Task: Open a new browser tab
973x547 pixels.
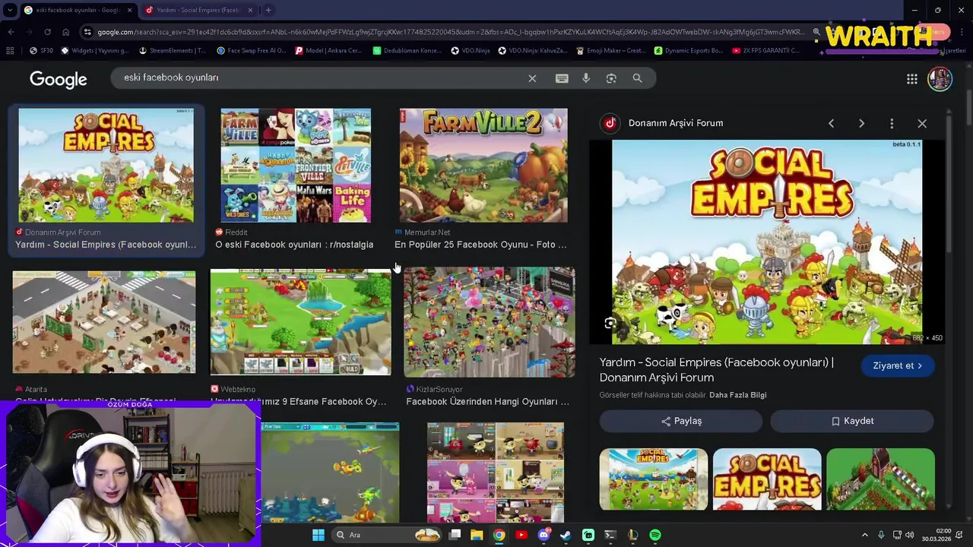Action: [268, 10]
